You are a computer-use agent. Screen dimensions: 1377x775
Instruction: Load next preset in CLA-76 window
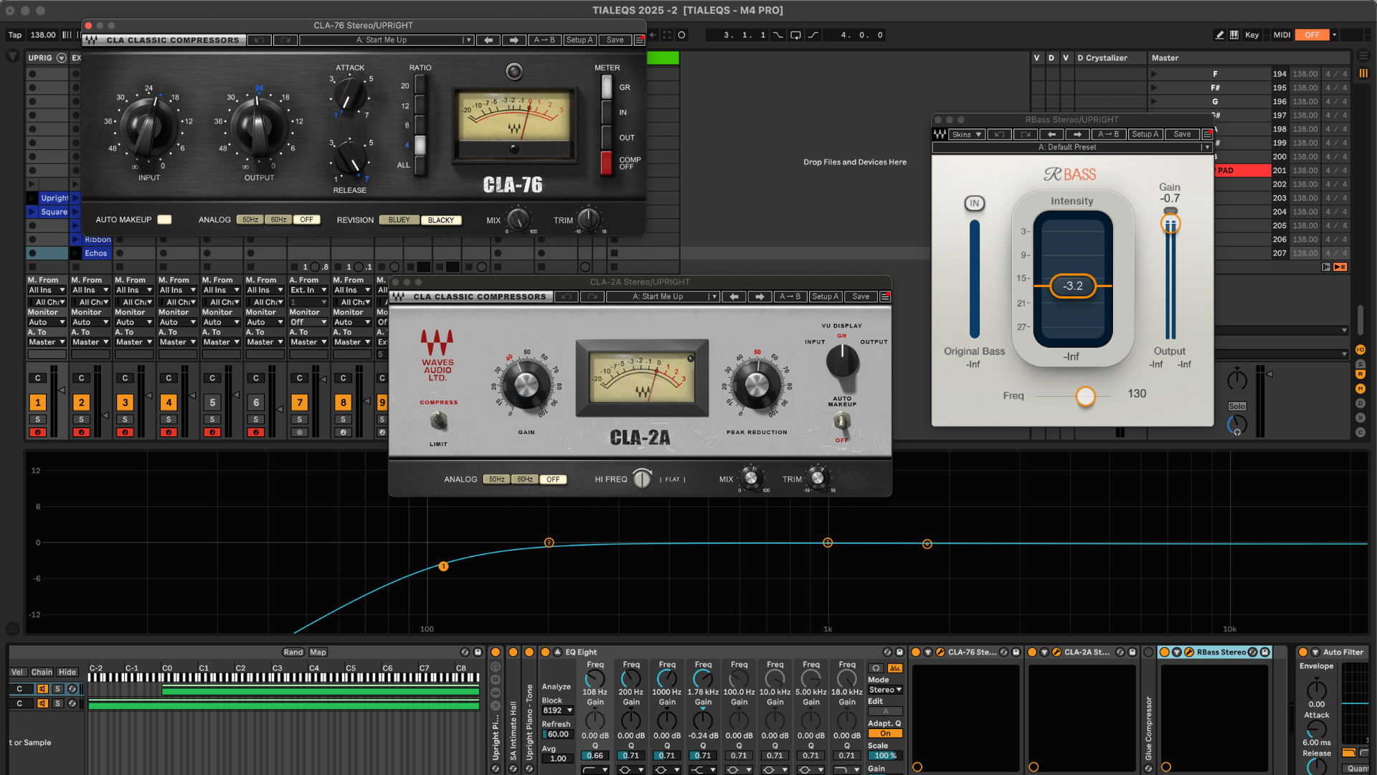pos(514,40)
